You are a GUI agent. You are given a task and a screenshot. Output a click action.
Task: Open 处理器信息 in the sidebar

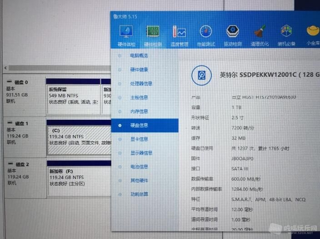(x=141, y=84)
